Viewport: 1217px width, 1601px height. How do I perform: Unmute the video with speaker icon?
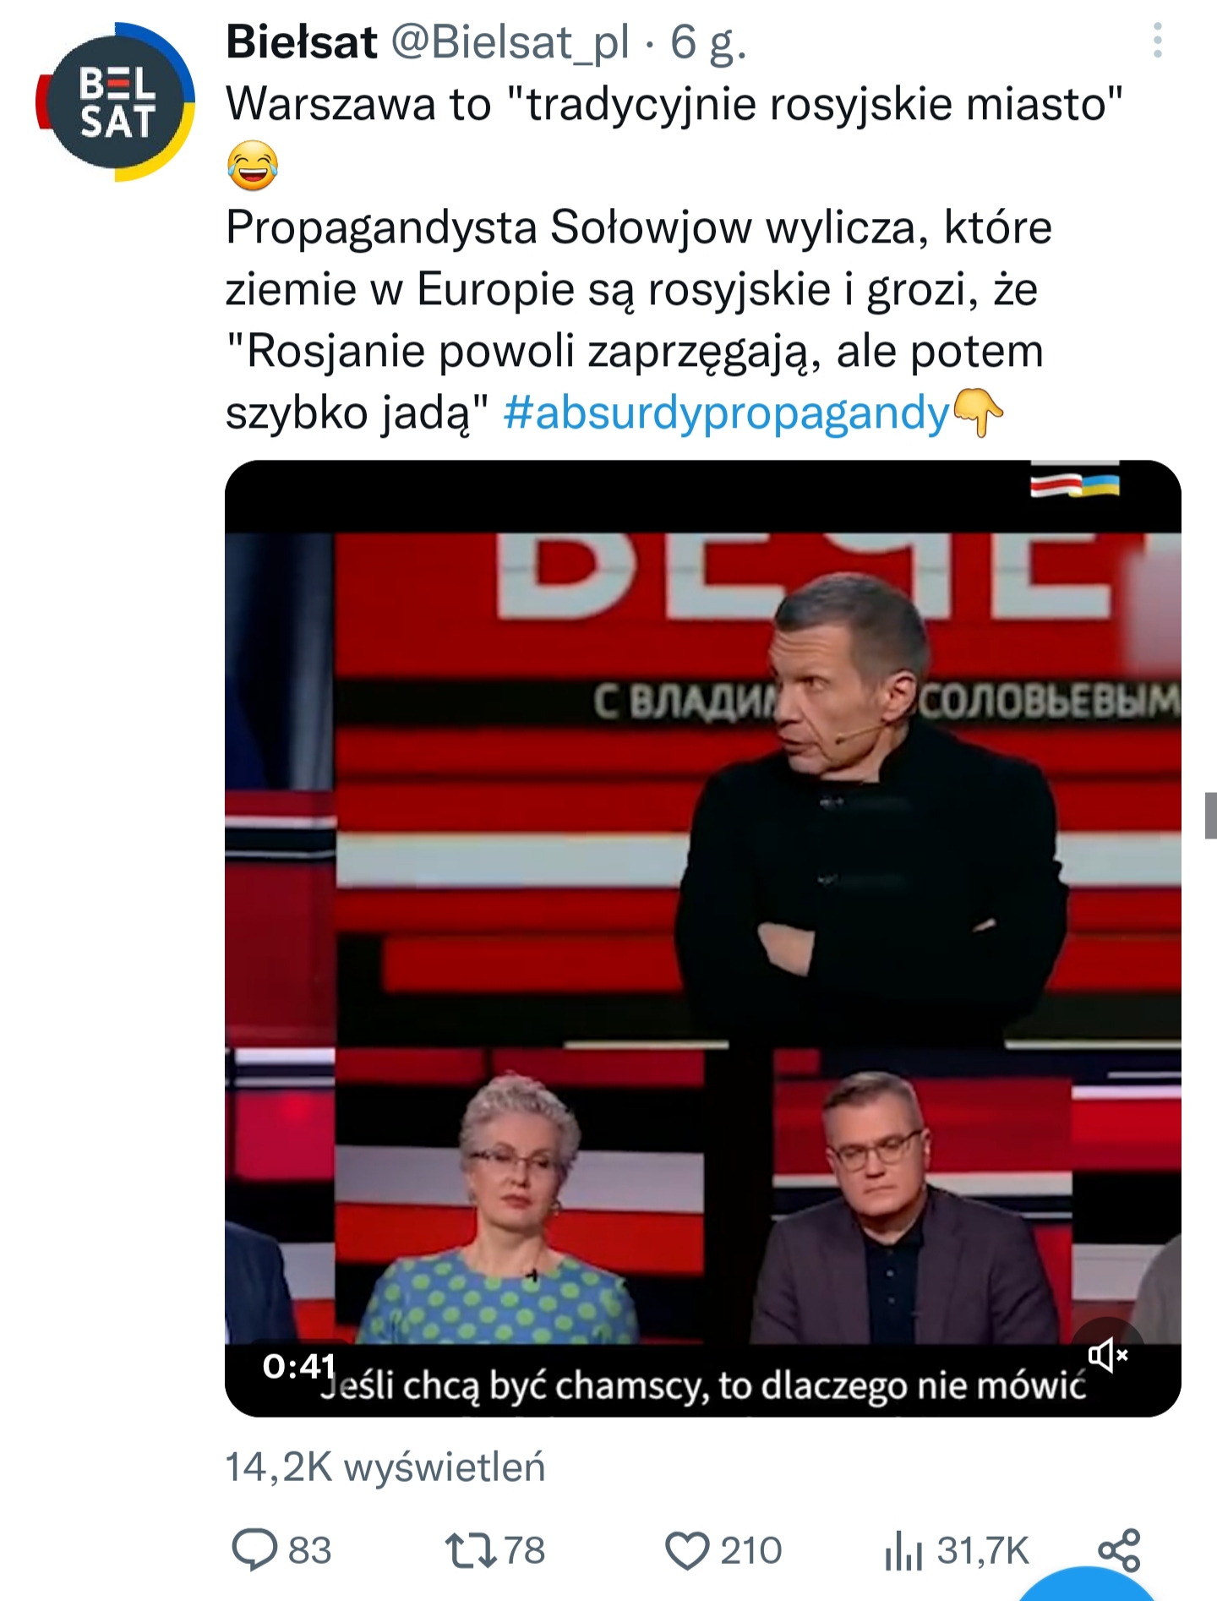pos(1108,1356)
